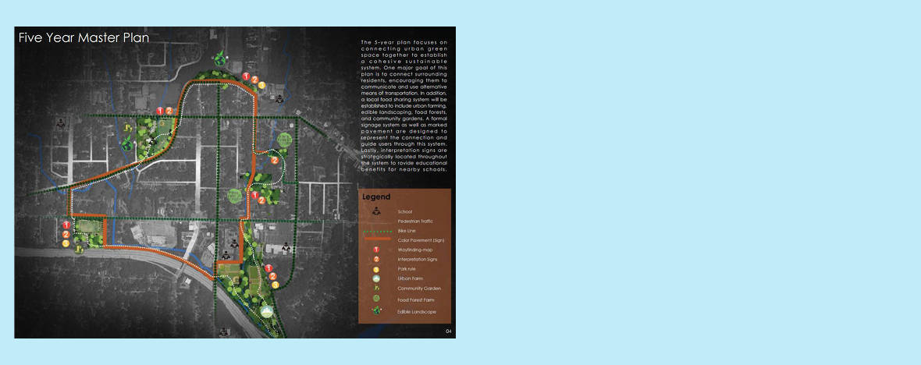Click the "Five Year Master Plan" title

click(x=84, y=37)
